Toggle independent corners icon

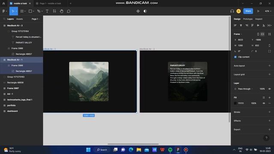270,51
